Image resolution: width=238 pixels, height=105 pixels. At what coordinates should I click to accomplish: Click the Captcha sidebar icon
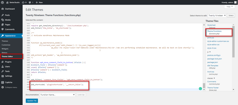coord(2,82)
